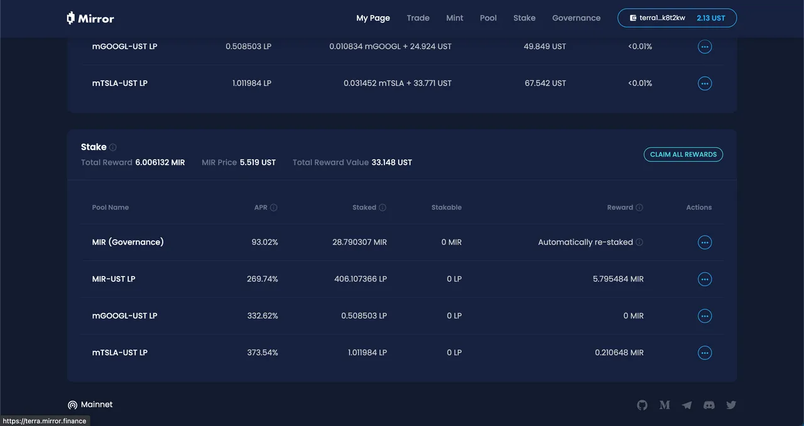Click Claim All Rewards button
Image resolution: width=804 pixels, height=426 pixels.
pos(683,154)
